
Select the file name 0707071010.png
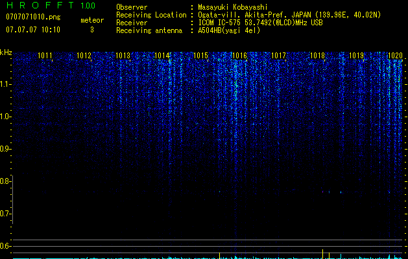coord(33,17)
